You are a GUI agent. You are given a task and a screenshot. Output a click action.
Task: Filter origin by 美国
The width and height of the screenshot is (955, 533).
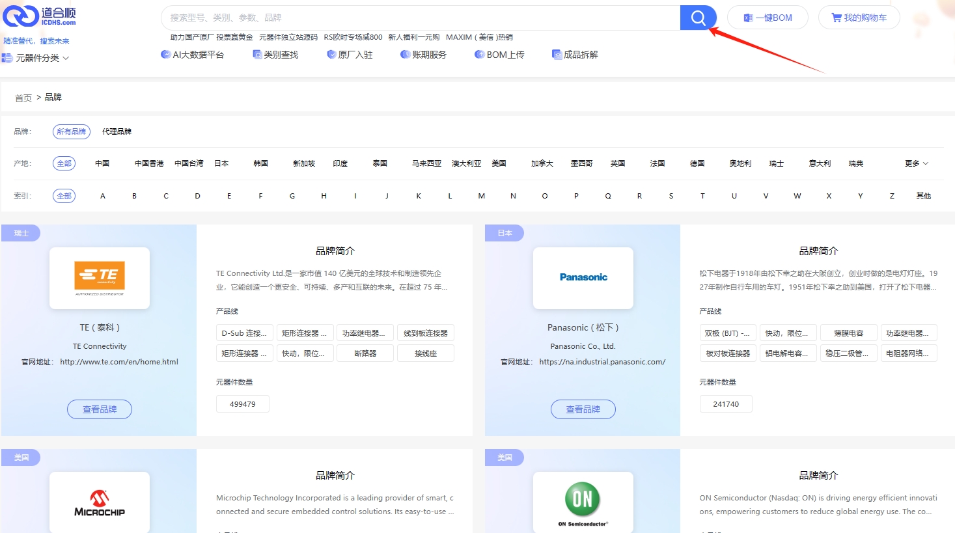pyautogui.click(x=499, y=163)
